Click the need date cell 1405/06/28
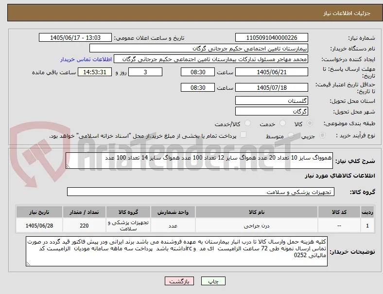Screen dimensions: 383x294 tap(39, 226)
